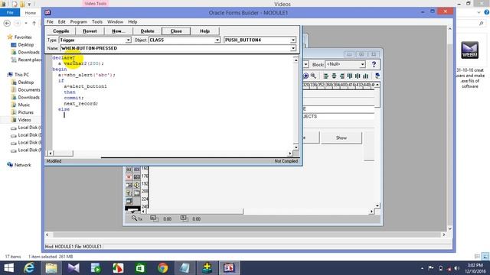The image size is (490, 275).
Task: Select the WEBM video file thumbnail
Action: (469, 50)
